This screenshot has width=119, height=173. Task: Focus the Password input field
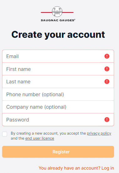coord(58,120)
